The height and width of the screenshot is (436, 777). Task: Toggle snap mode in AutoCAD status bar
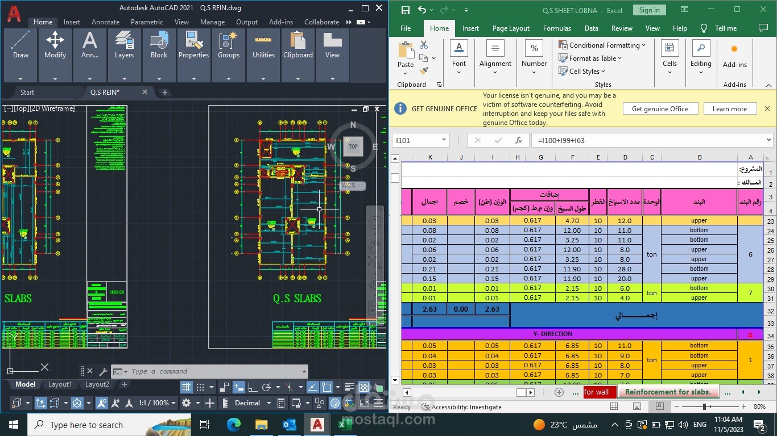point(200,388)
